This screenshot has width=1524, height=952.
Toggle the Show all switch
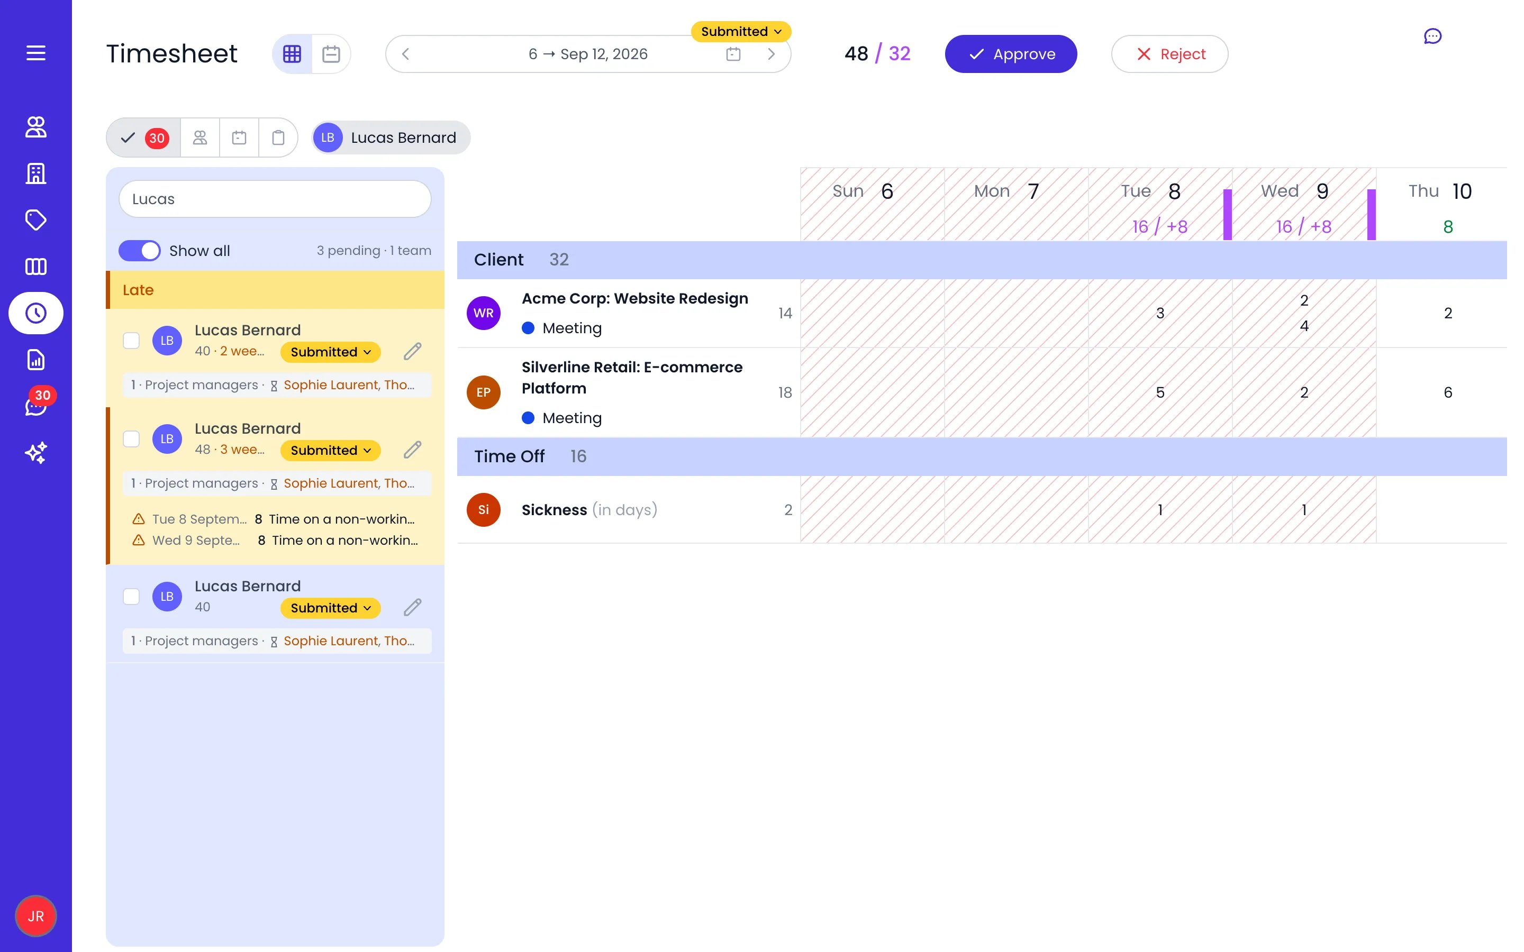[139, 251]
